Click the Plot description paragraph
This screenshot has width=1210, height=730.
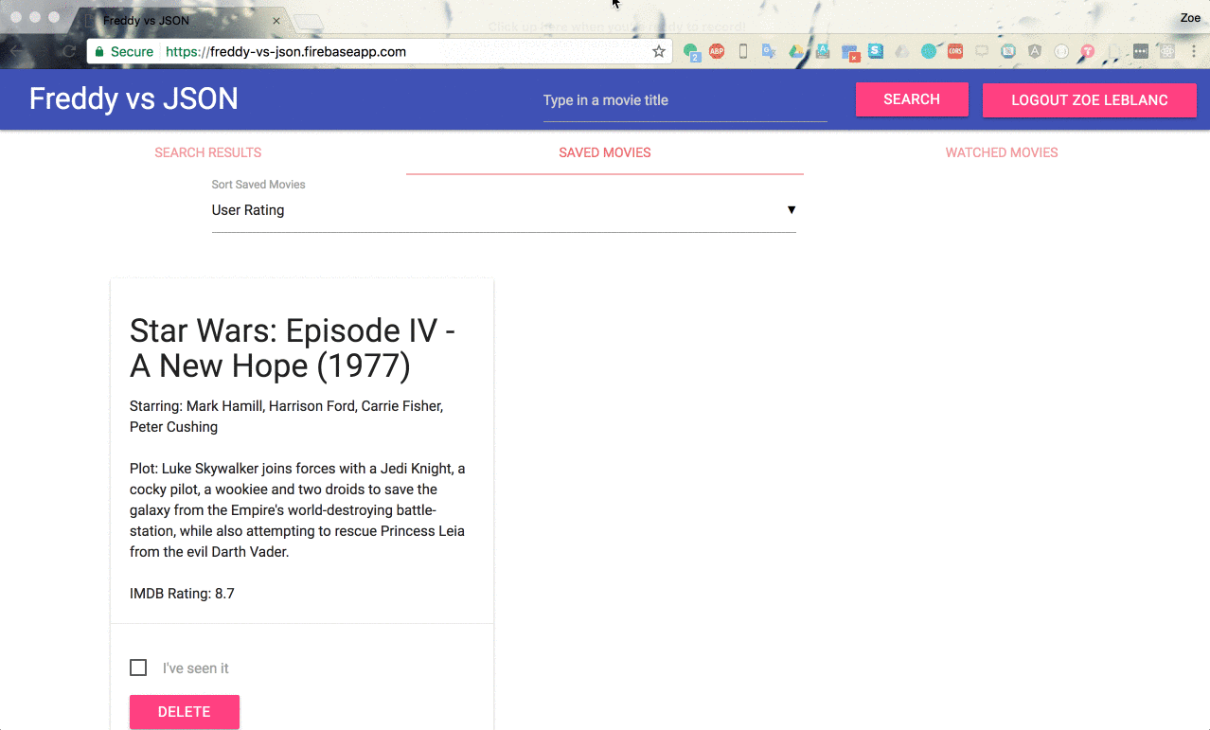tap(297, 510)
